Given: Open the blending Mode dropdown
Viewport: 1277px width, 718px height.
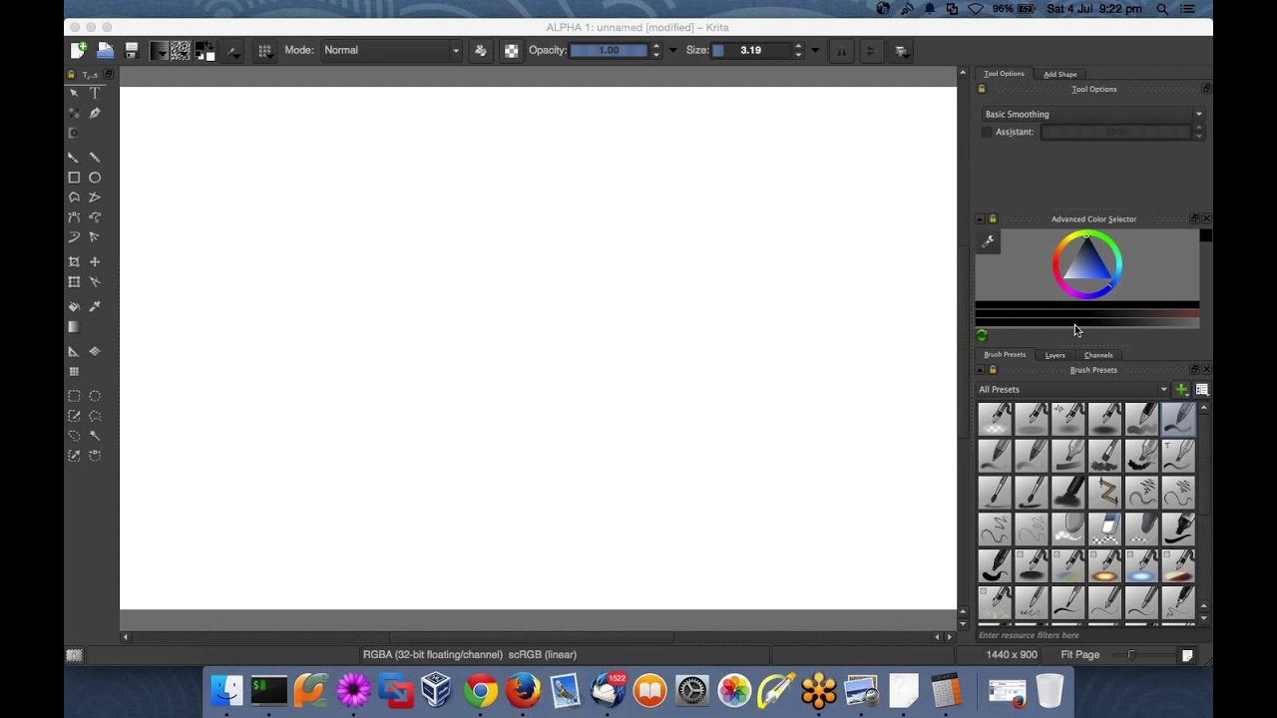Looking at the screenshot, I should click(391, 50).
